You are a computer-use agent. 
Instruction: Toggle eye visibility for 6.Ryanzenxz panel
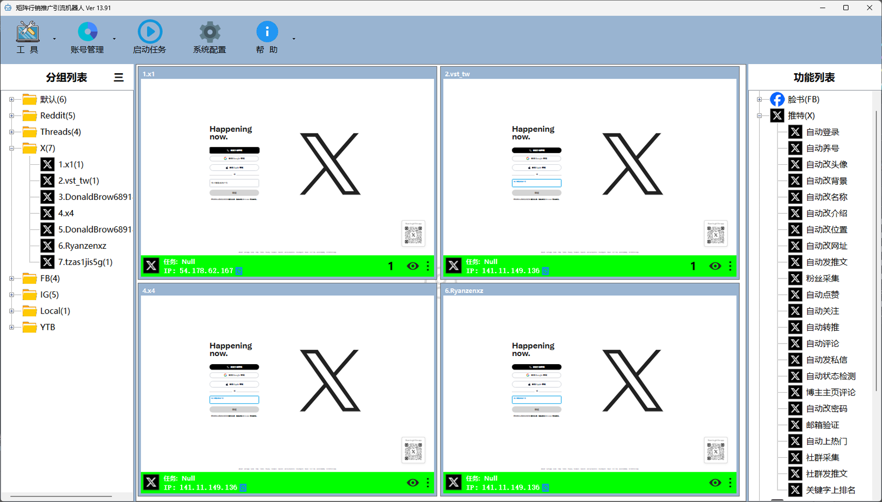click(x=715, y=483)
